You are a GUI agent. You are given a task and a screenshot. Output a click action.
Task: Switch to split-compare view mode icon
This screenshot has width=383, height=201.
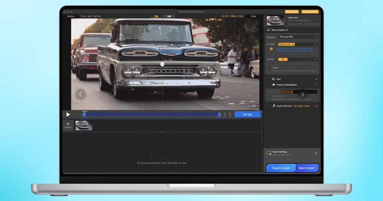(x=156, y=16)
